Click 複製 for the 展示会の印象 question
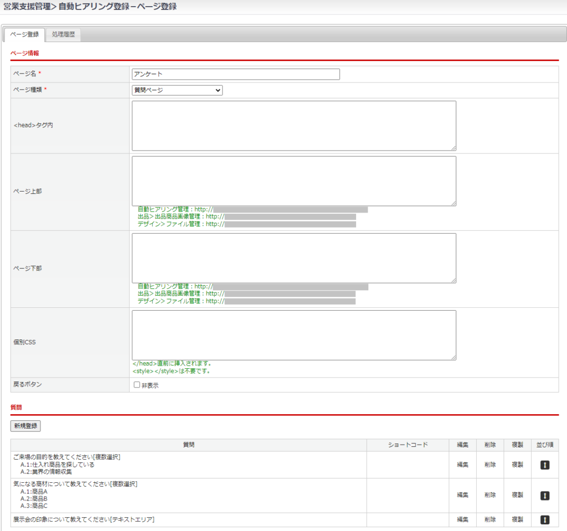The image size is (567, 531). pos(517,520)
